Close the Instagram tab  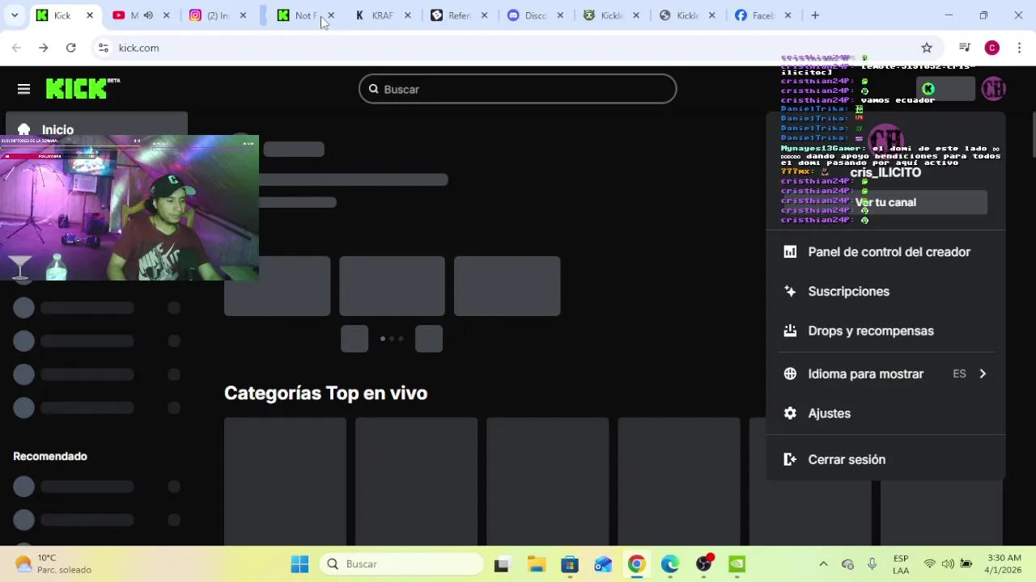(x=243, y=15)
